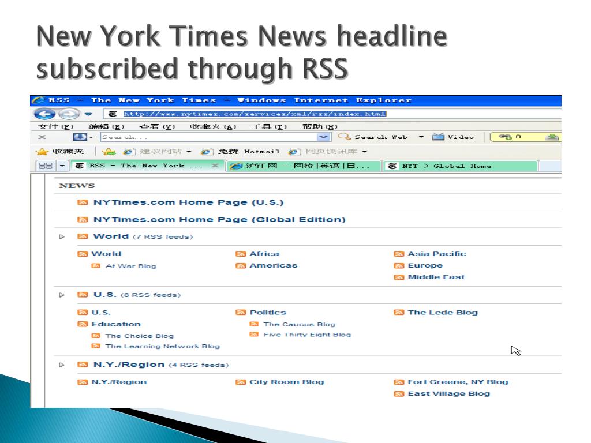Click the NYT favicon in the address bar
This screenshot has height=443, width=591.
tap(113, 114)
